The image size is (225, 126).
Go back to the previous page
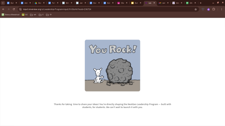[x=3, y=9]
